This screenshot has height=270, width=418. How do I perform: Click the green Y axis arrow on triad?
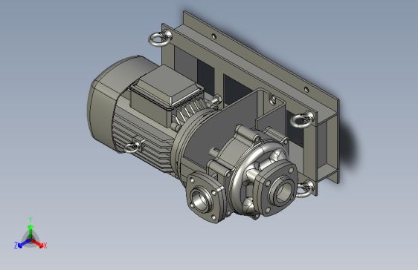click(x=30, y=231)
